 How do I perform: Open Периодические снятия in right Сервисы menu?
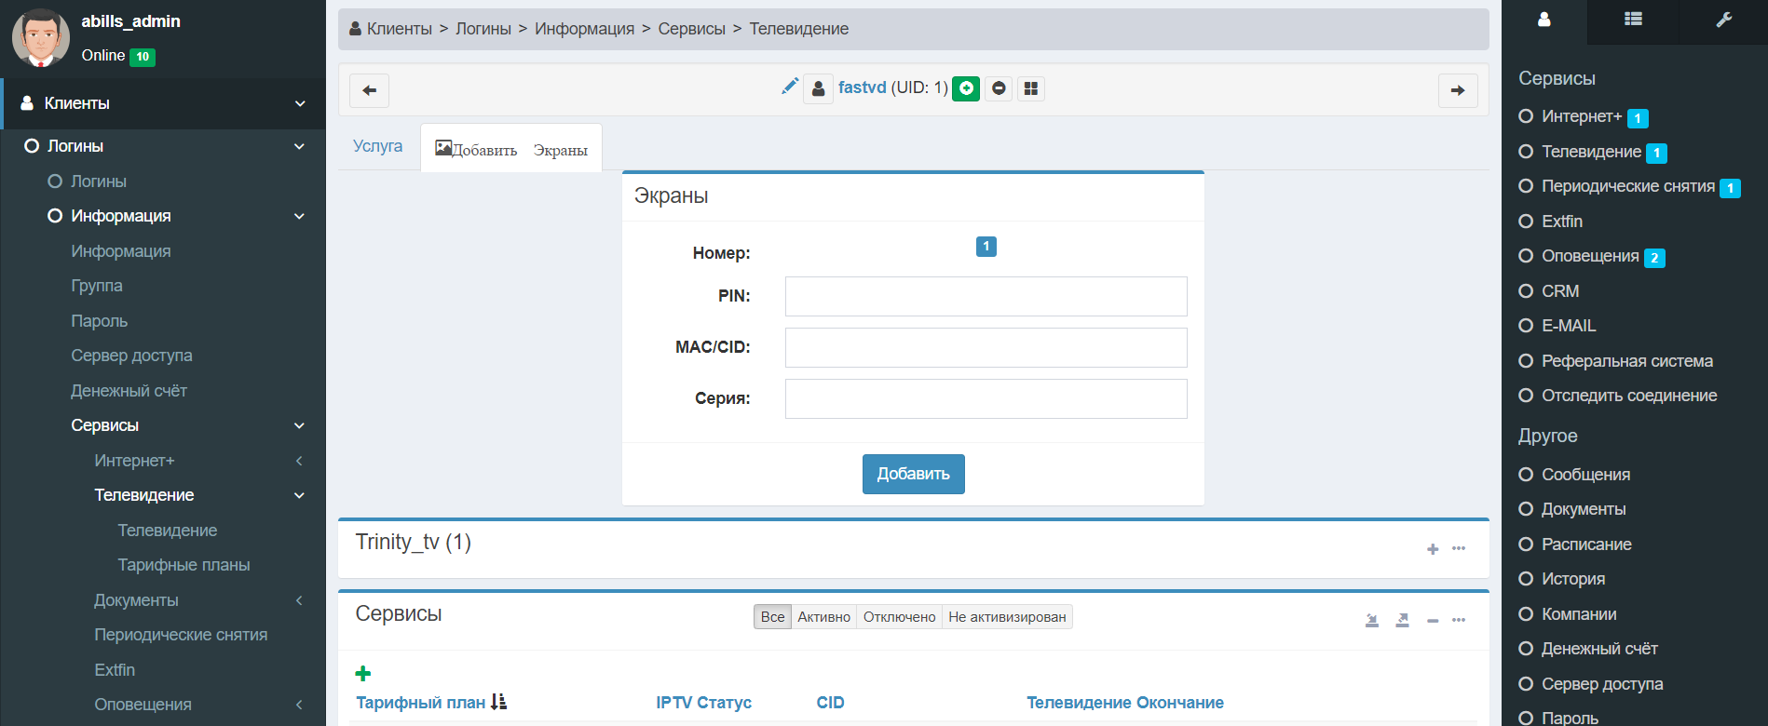(x=1627, y=186)
